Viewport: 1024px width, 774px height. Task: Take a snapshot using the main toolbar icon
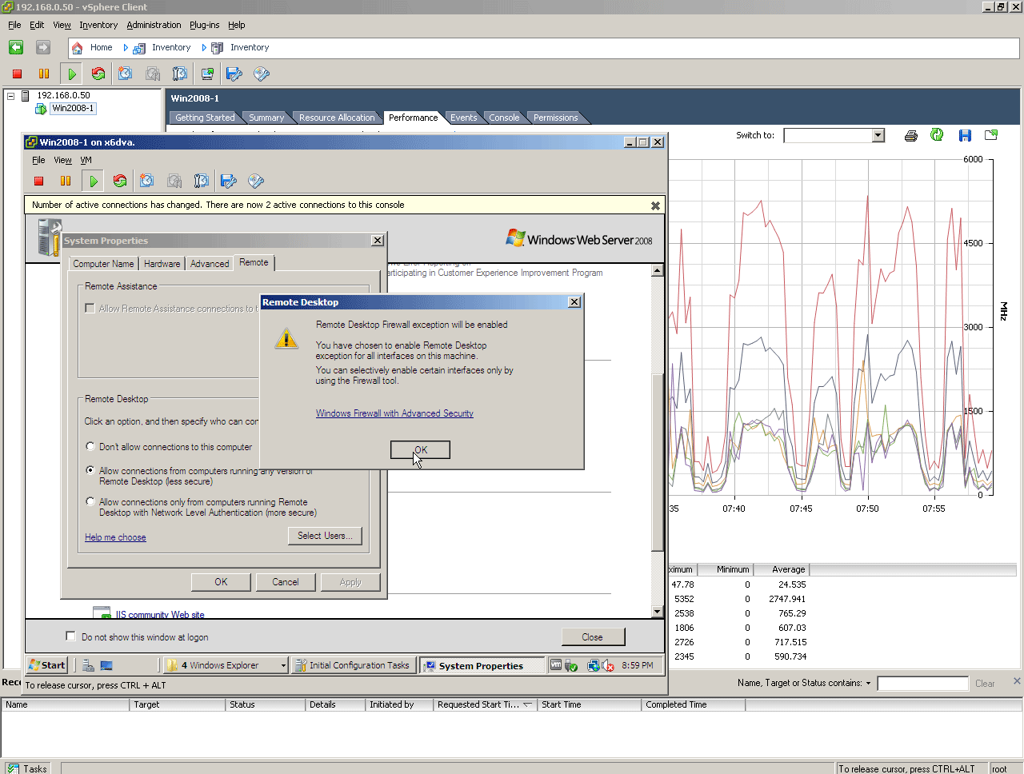coord(126,74)
